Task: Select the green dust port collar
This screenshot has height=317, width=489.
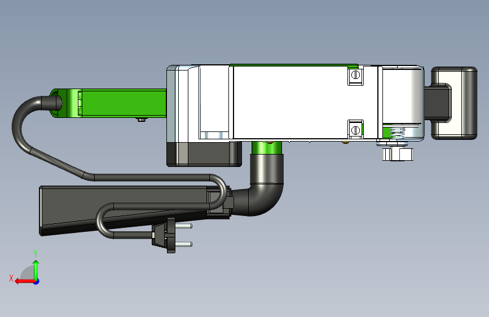Action: click(x=267, y=148)
